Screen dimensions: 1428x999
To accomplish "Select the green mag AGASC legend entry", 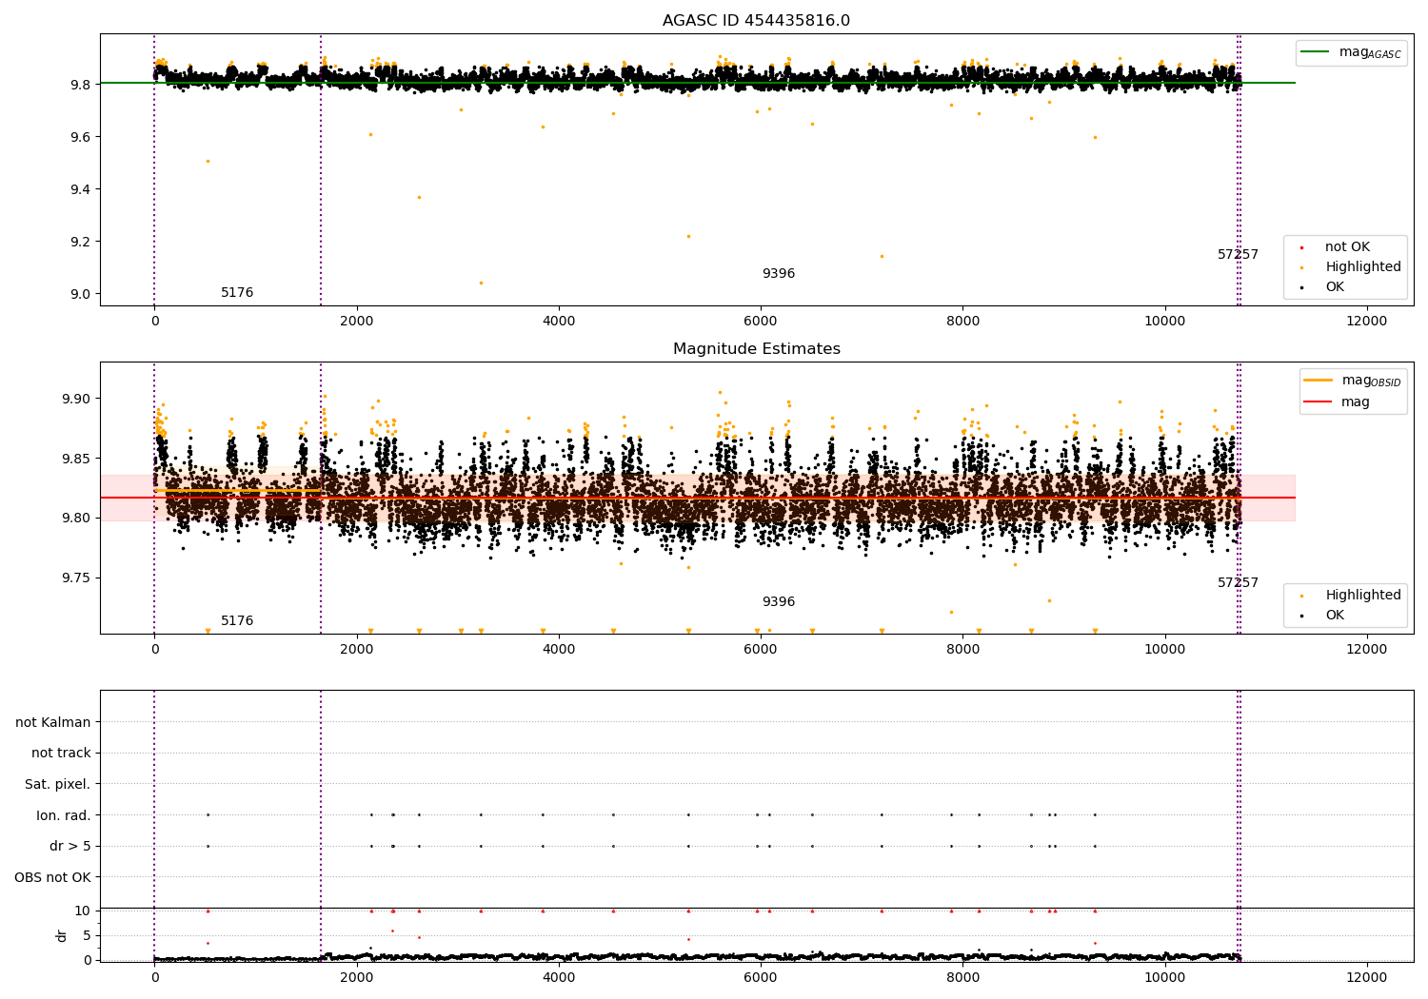I will click(1351, 52).
